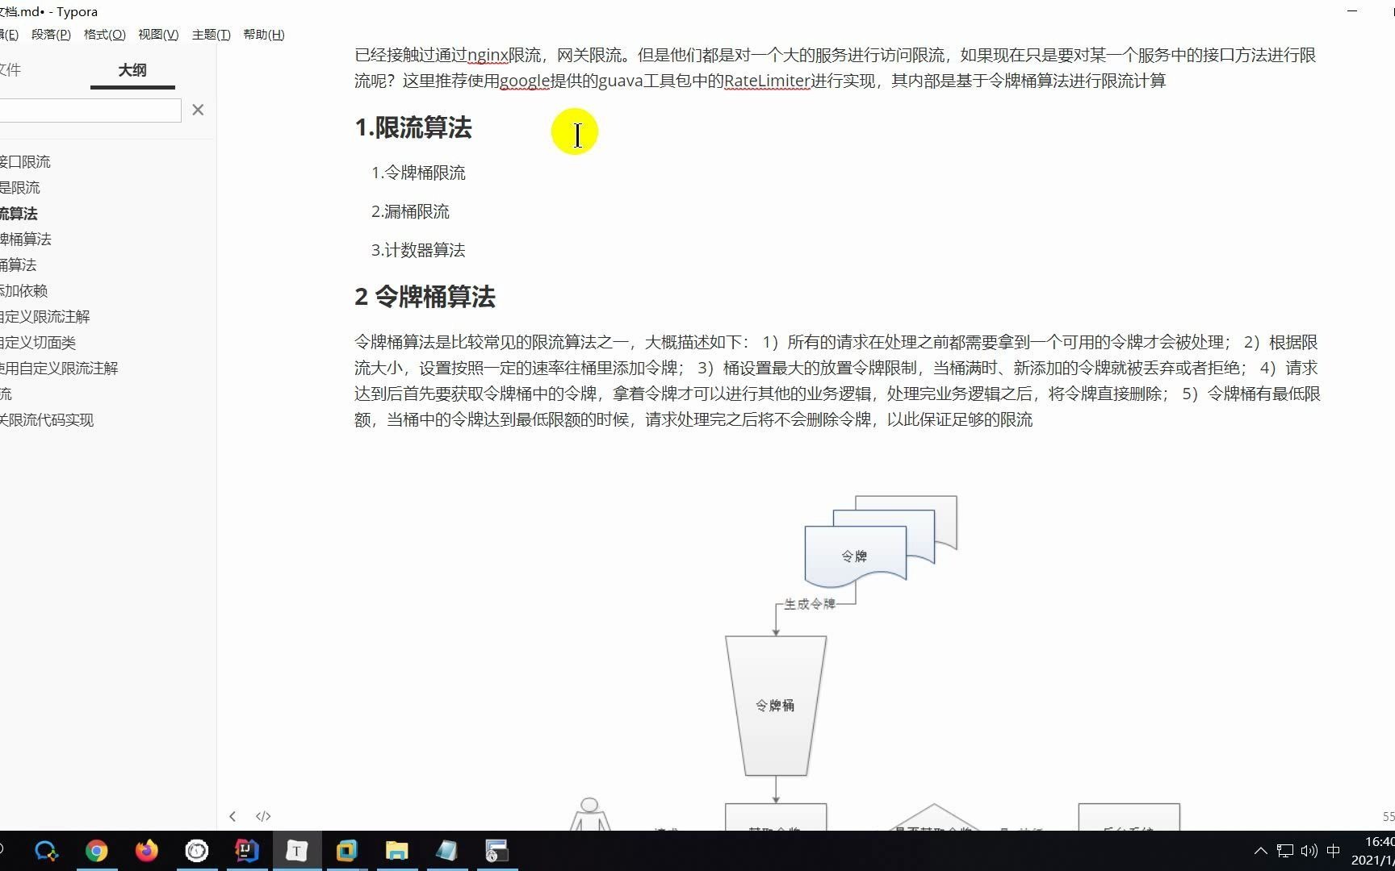This screenshot has width=1395, height=871.
Task: Click list item 3.计数器算法
Action: coord(418,250)
